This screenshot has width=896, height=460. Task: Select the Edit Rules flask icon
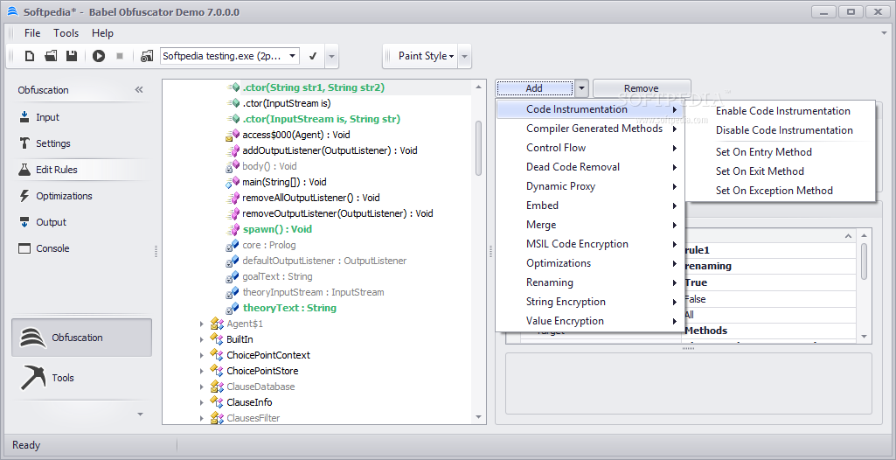tap(24, 170)
